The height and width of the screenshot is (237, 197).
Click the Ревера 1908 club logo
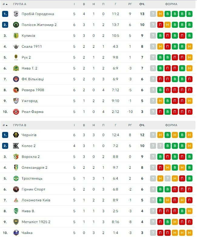click(x=16, y=90)
